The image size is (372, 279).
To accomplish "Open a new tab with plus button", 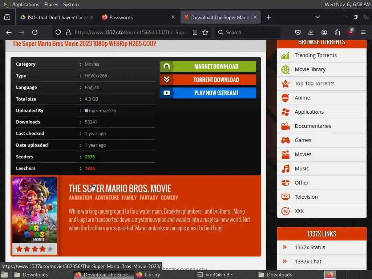I will pyautogui.click(x=268, y=17).
